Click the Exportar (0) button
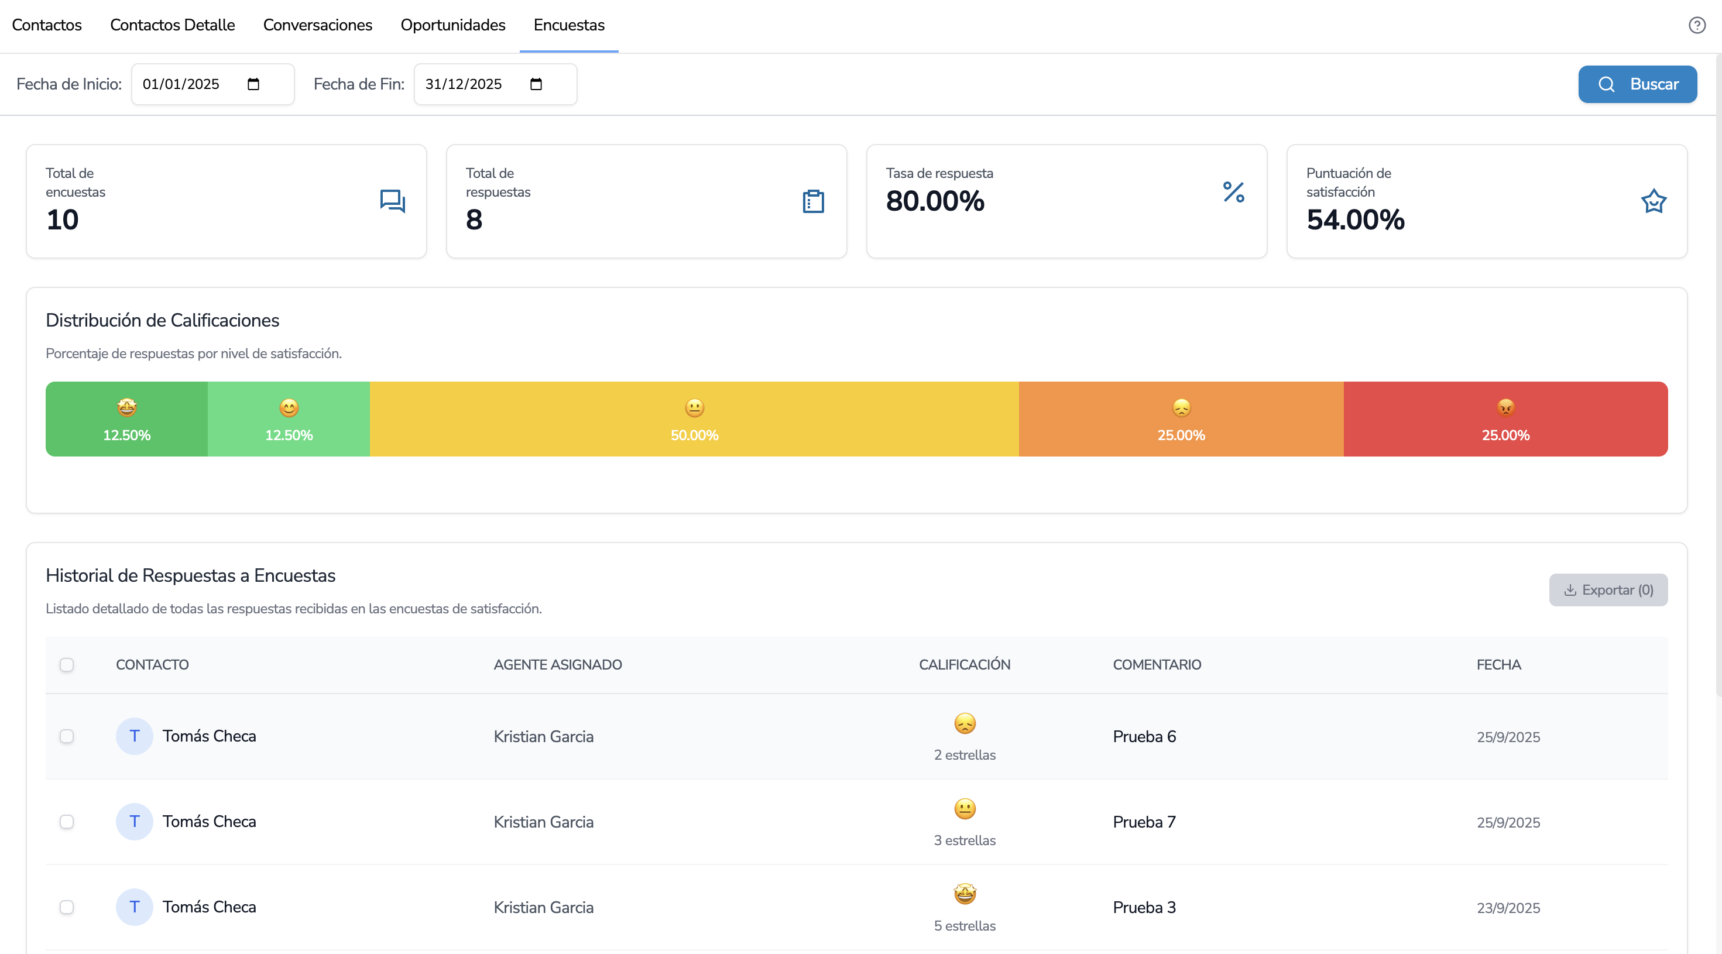 coord(1608,589)
